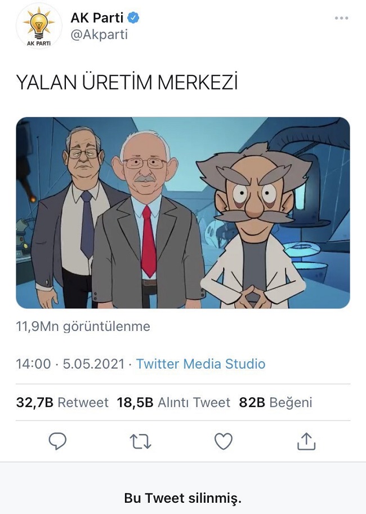View the 32,7B Retweet list
Image resolution: width=366 pixels, height=514 pixels.
coord(62,402)
